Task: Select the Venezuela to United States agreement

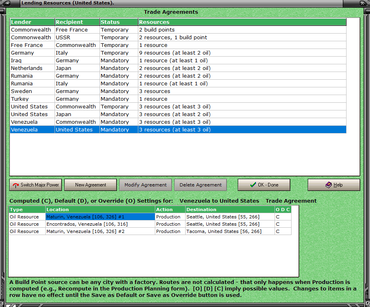Action: pyautogui.click(x=178, y=129)
